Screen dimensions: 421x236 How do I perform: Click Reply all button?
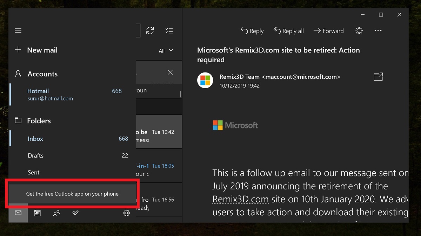289,31
